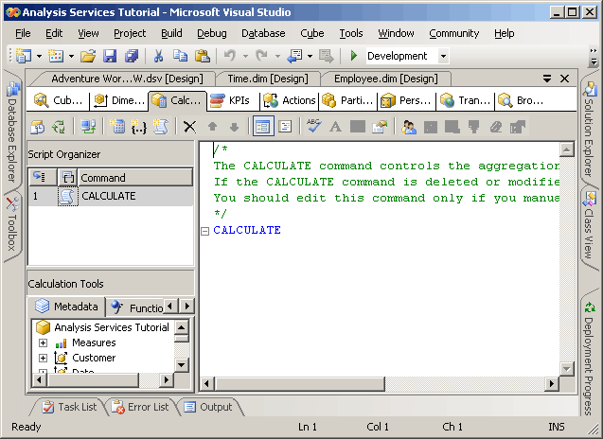Open the Toolbox side panel
This screenshot has width=603, height=439.
(12, 223)
